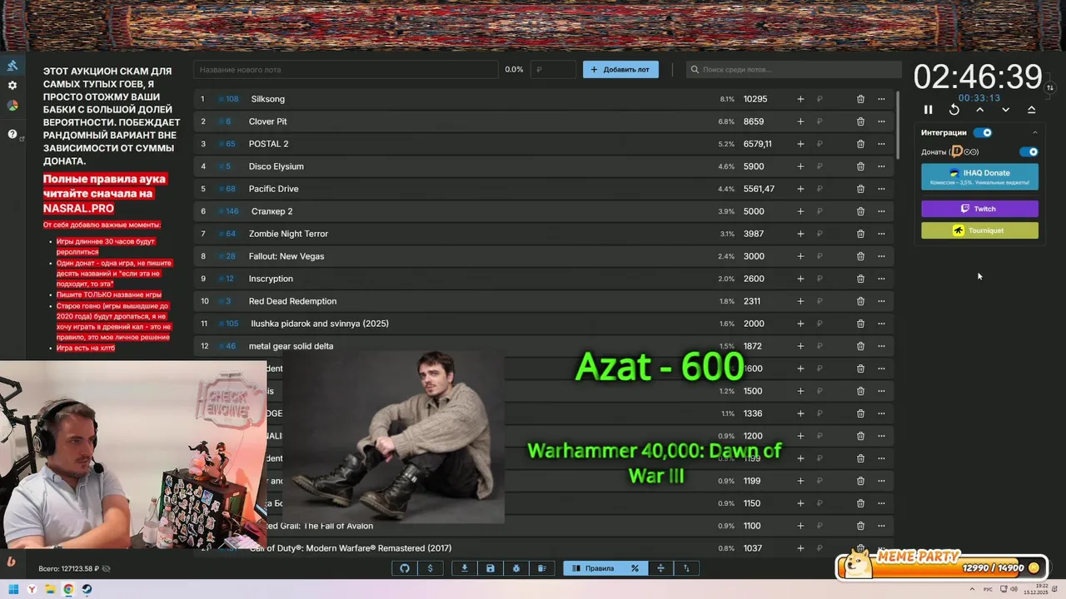Toggle the compact rows button in bottom toolbar
The height and width of the screenshot is (599, 1066).
pyautogui.click(x=660, y=568)
